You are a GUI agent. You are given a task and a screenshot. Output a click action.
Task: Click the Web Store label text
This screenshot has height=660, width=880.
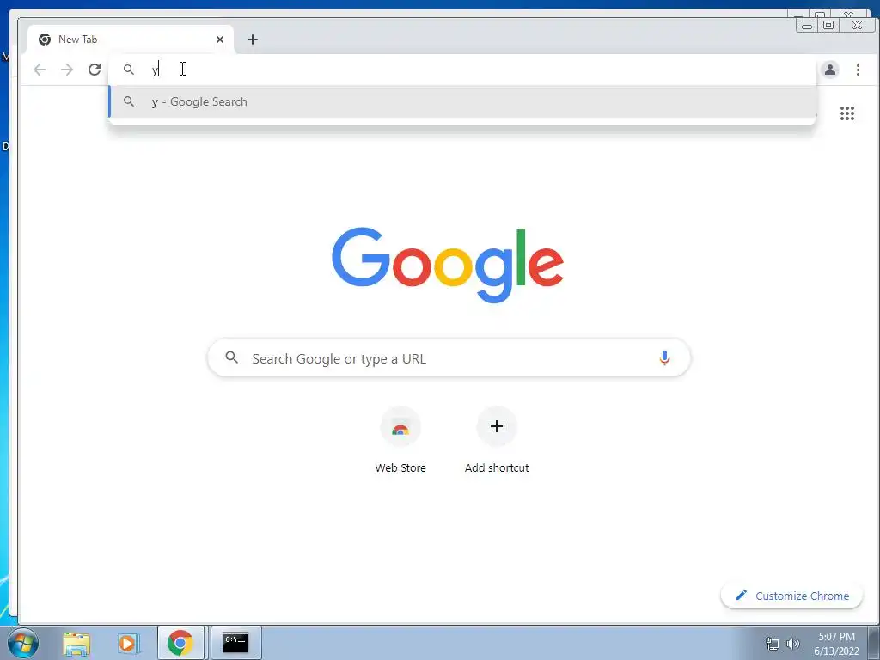click(400, 468)
